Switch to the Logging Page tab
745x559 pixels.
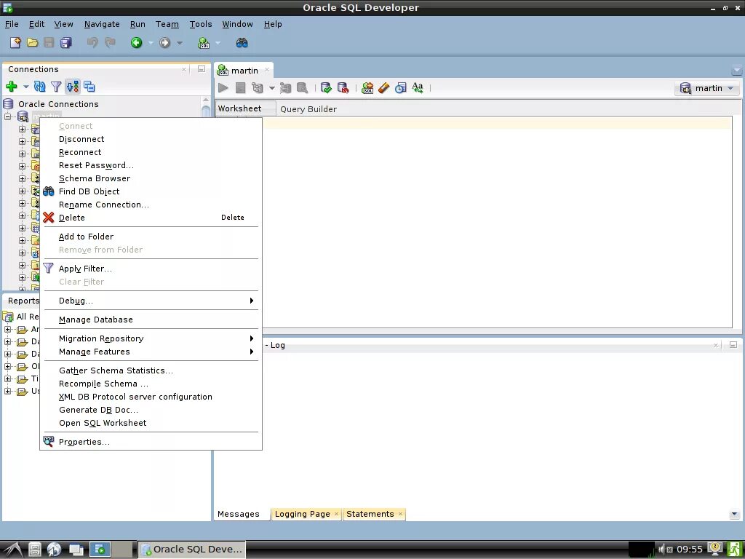[306, 514]
